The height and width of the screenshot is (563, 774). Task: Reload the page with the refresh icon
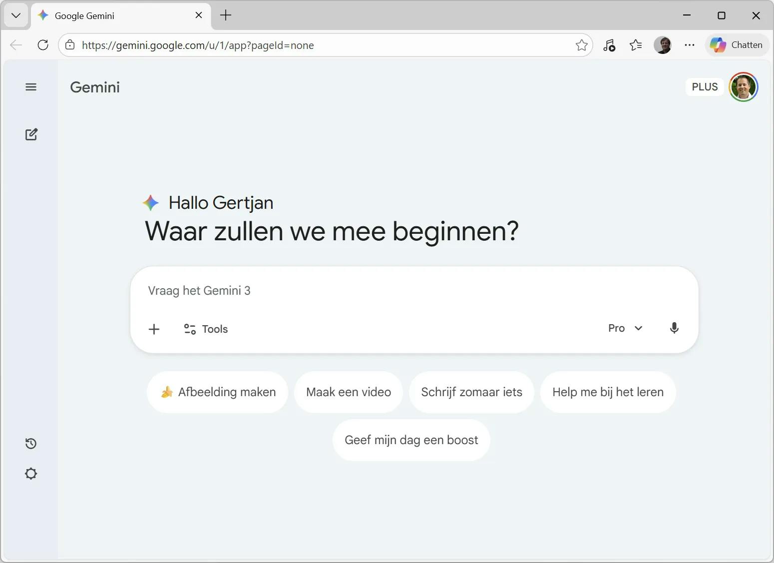pos(43,45)
